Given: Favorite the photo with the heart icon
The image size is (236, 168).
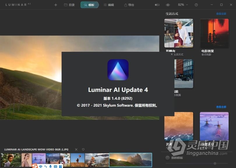Looking at the screenshot, I should [x=83, y=149].
